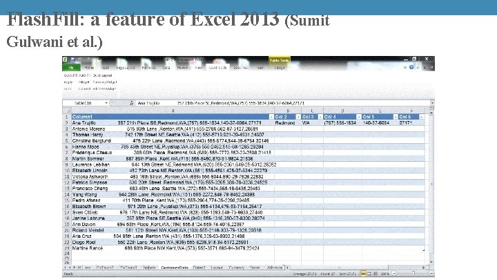Screen dimensions: 497x280
Task: Select the Thomas Hardy row cell
Action: coord(173,135)
